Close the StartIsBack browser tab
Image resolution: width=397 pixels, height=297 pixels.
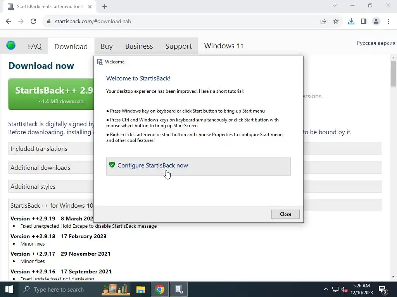pyautogui.click(x=90, y=7)
